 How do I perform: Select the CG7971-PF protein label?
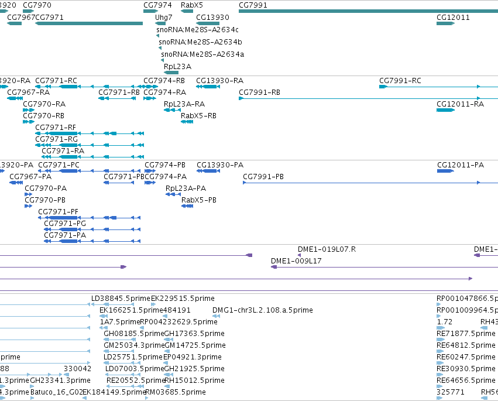pos(58,213)
